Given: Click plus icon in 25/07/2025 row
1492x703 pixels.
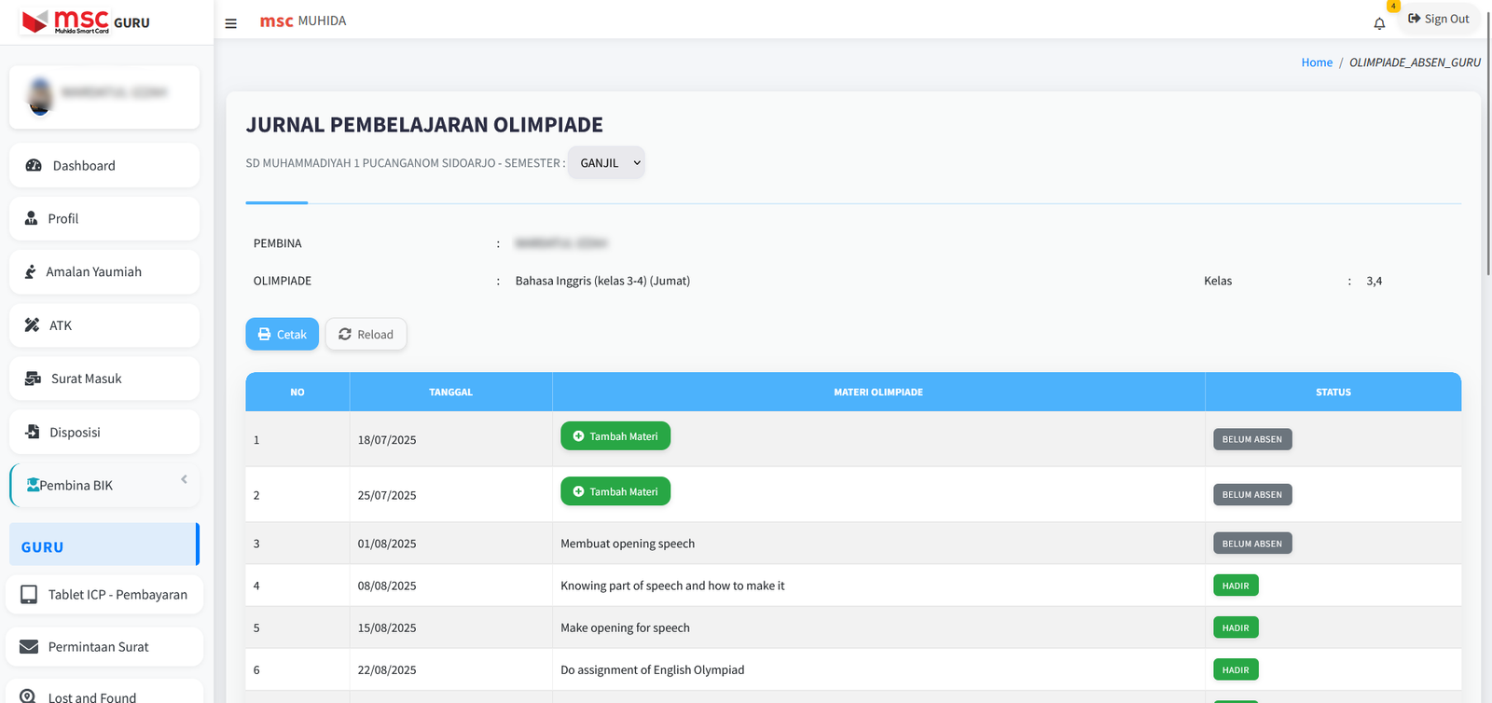Looking at the screenshot, I should tap(578, 491).
